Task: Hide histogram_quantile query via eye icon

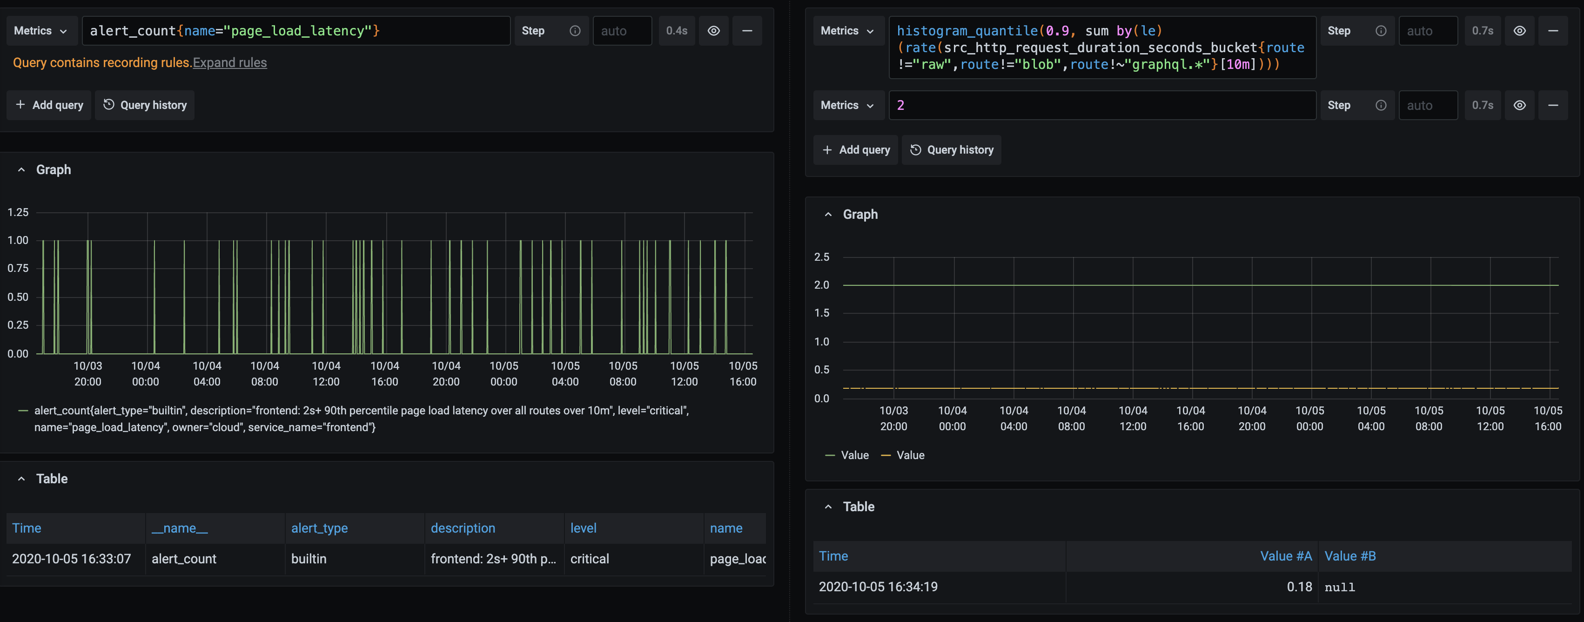Action: pos(1519,31)
